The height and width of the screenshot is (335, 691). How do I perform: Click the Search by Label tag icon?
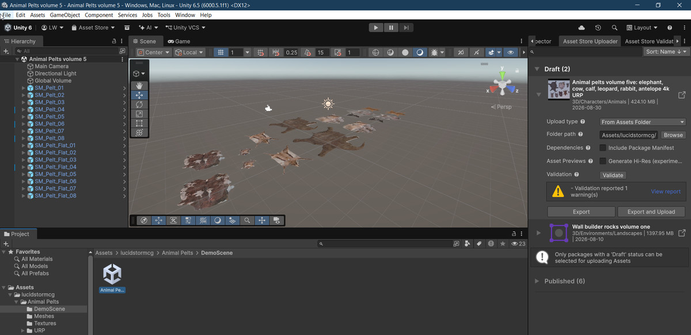[x=479, y=244]
